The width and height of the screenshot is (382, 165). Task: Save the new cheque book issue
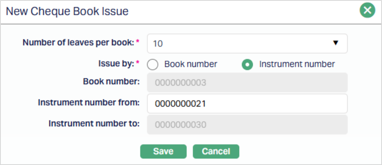(163, 151)
